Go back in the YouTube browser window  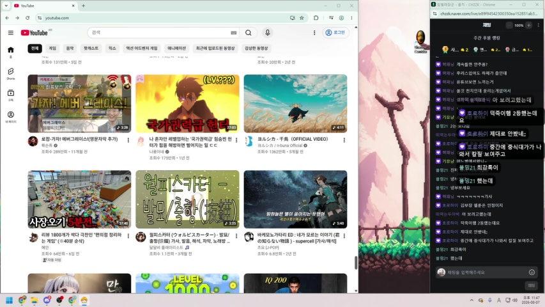(7, 18)
